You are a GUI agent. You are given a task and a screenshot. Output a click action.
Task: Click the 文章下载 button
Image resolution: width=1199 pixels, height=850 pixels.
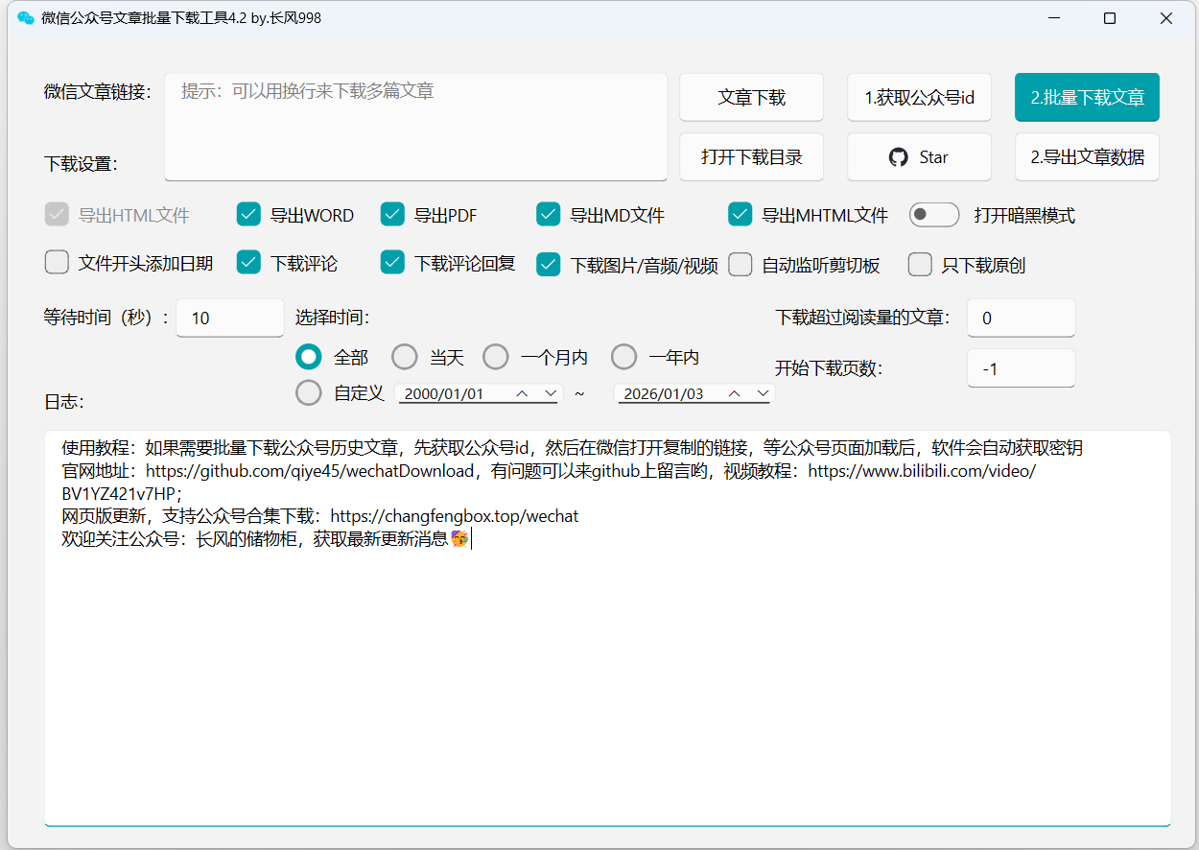(x=751, y=97)
